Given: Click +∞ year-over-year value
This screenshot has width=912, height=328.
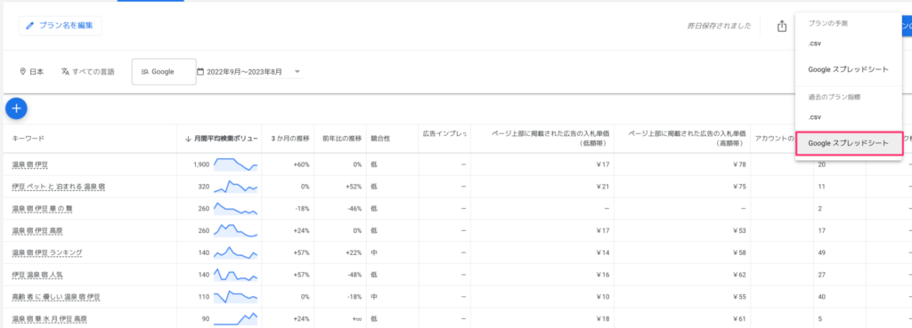Looking at the screenshot, I should point(356,319).
